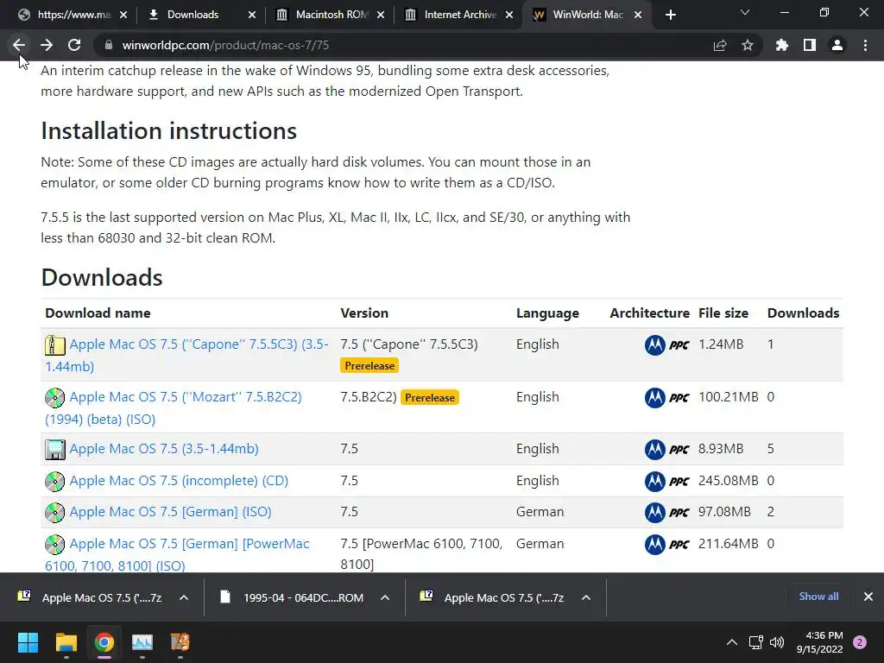Select the WinWorld: Mac tab
This screenshot has height=663, width=884.
coord(586,15)
